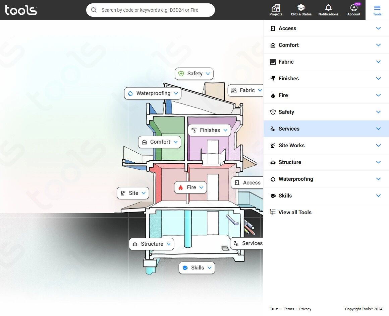Screen dimensions: 389x316
Task: Open the Safety dropdown on building diagram
Action: (194, 74)
